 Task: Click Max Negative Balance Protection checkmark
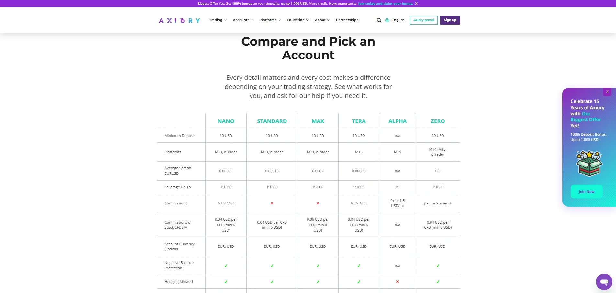[318, 266]
